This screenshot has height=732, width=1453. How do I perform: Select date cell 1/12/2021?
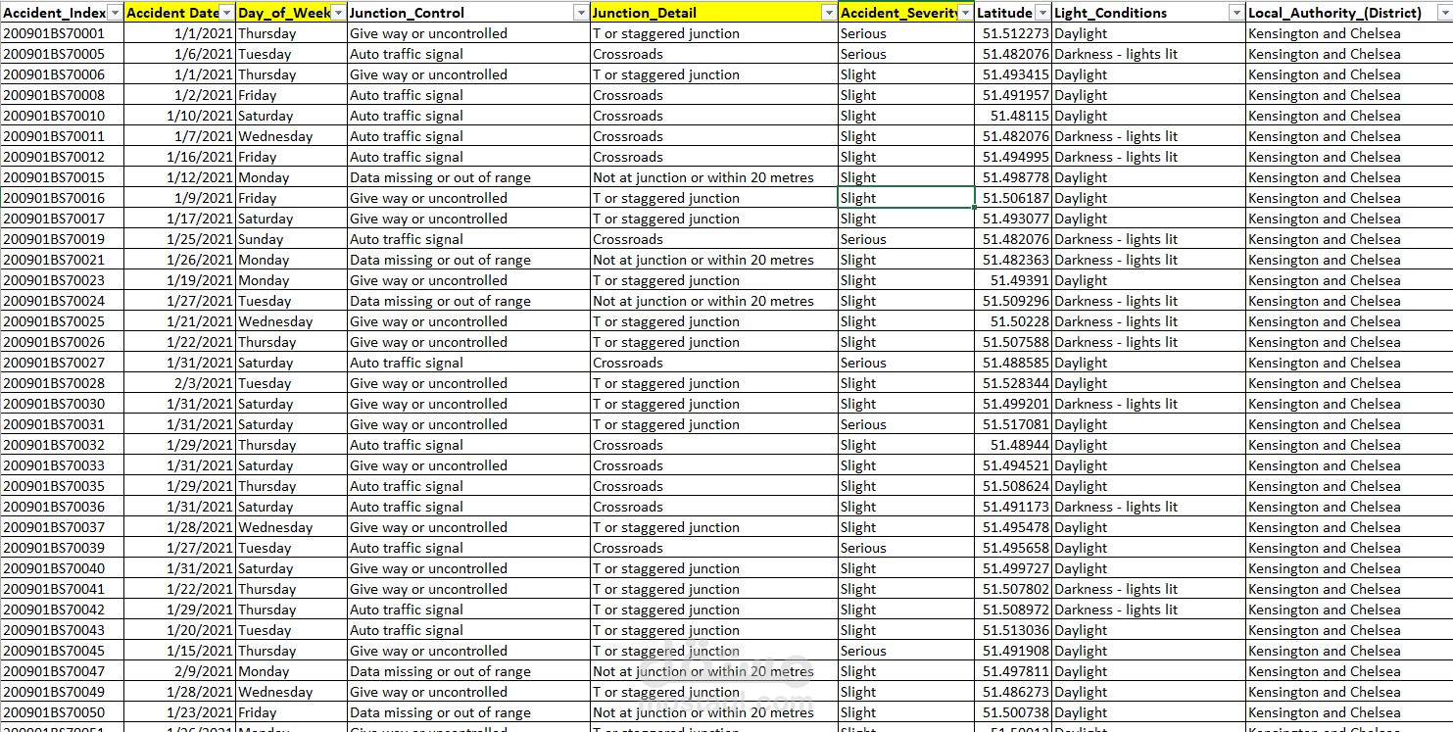click(180, 177)
